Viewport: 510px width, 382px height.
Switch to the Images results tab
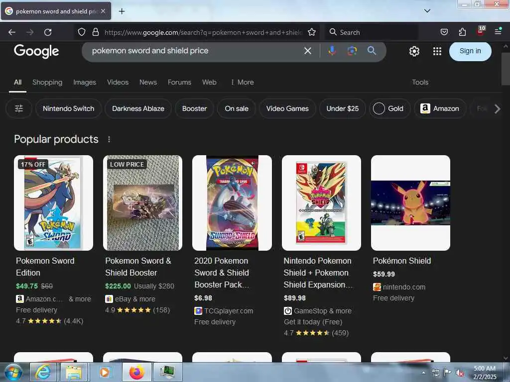pyautogui.click(x=85, y=82)
